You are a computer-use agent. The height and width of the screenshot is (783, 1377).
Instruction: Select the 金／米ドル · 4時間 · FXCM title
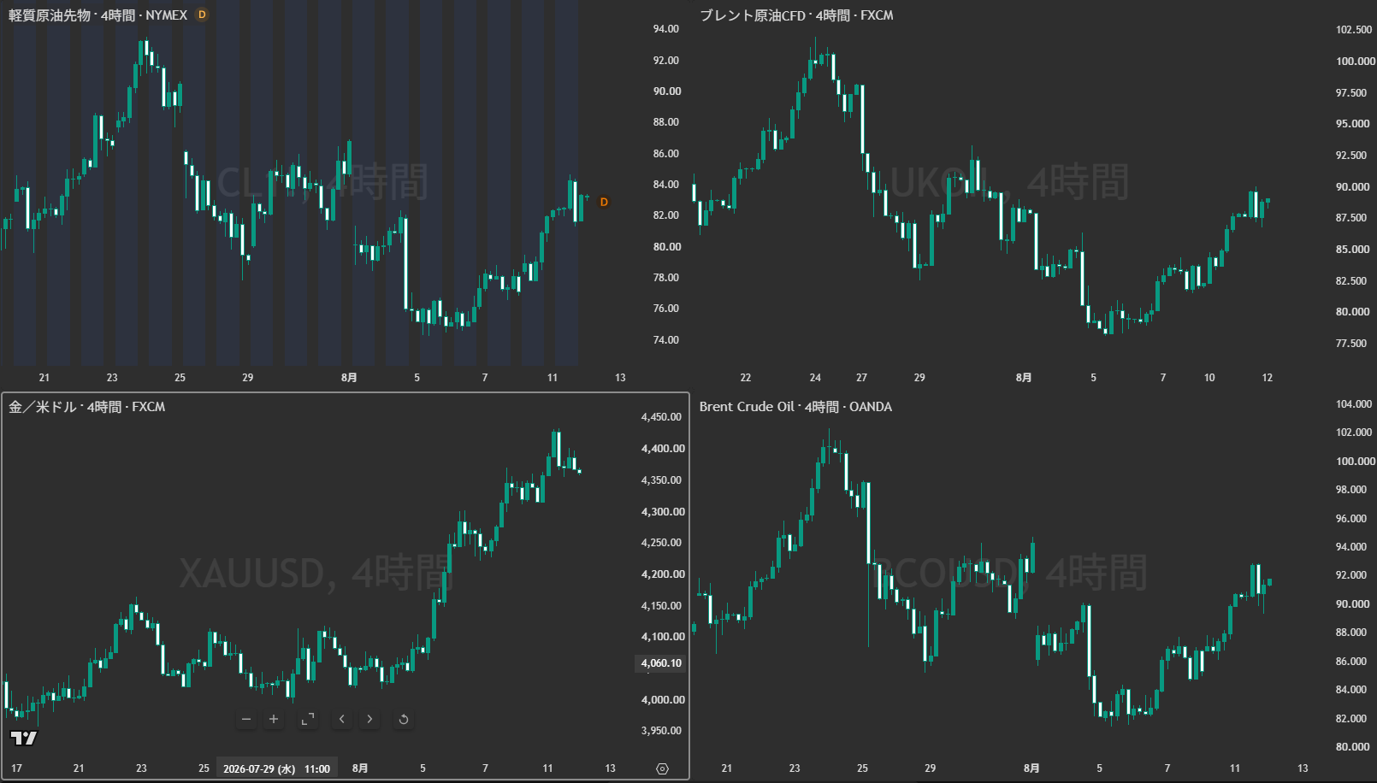[87, 407]
